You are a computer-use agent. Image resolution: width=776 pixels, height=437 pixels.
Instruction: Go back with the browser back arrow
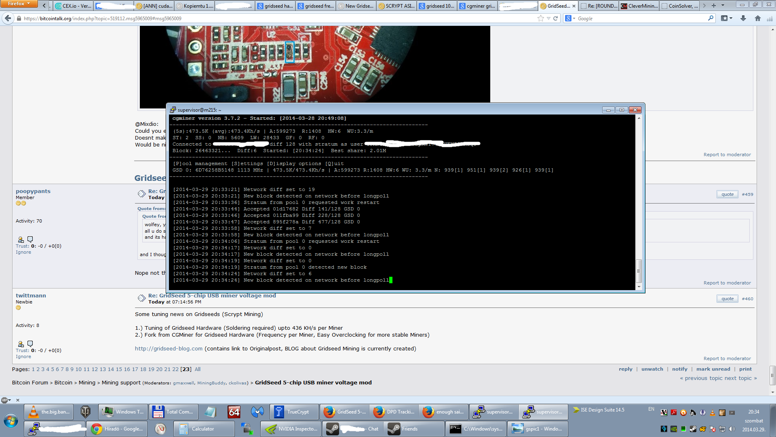pos(8,18)
